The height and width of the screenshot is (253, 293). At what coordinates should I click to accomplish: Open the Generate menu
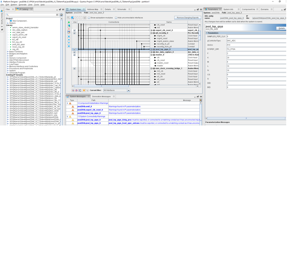click(23, 5)
